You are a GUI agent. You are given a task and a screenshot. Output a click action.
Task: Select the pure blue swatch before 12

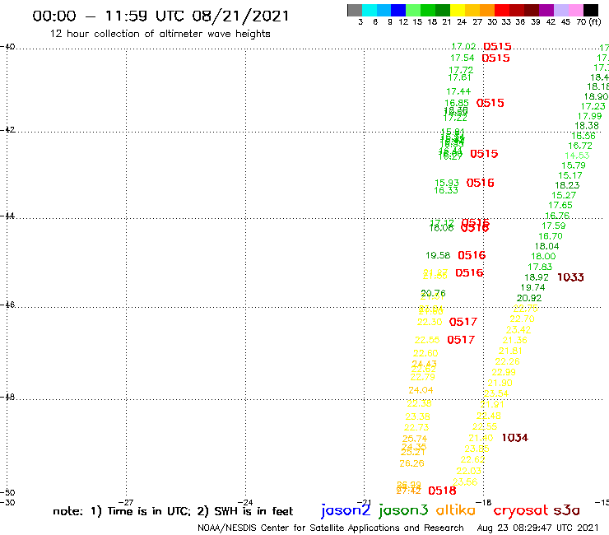click(x=398, y=10)
